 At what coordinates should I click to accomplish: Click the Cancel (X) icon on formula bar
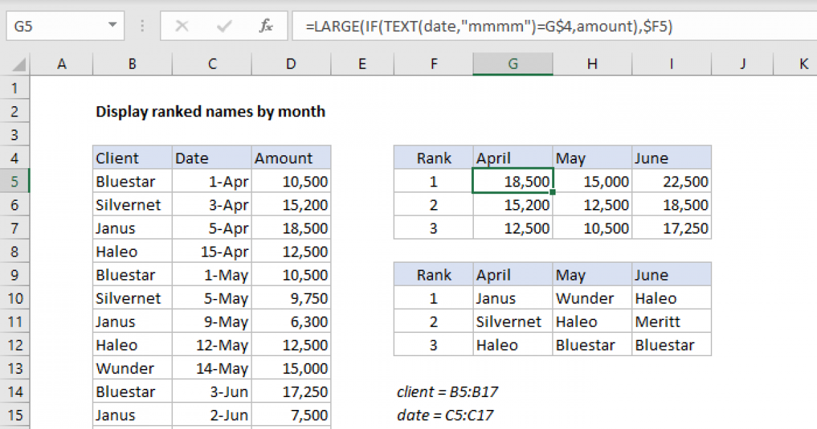point(182,26)
